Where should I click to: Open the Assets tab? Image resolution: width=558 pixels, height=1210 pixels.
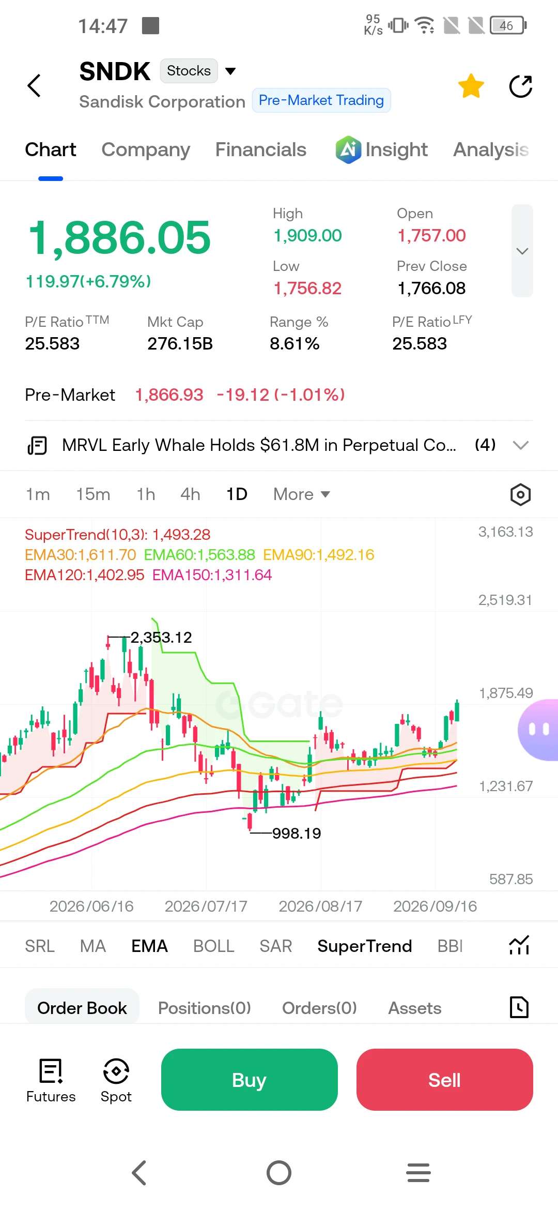pyautogui.click(x=415, y=1008)
